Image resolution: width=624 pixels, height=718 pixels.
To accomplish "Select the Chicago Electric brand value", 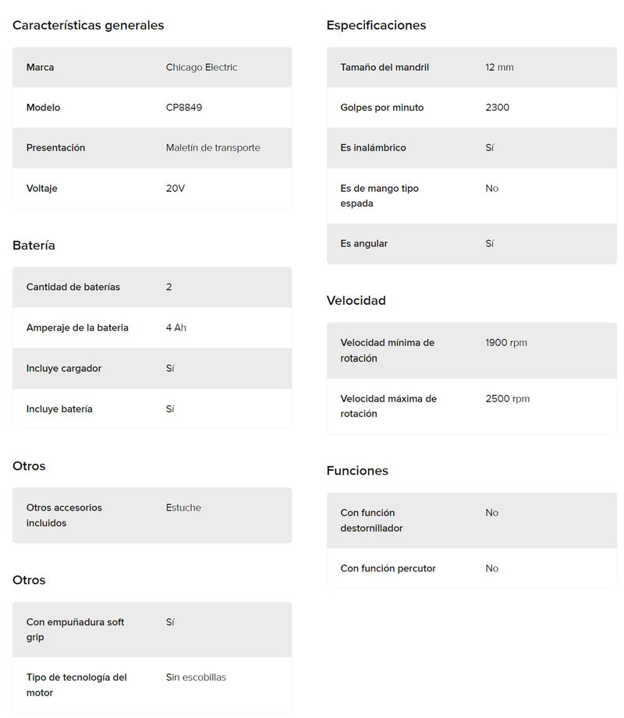I will coord(201,67).
